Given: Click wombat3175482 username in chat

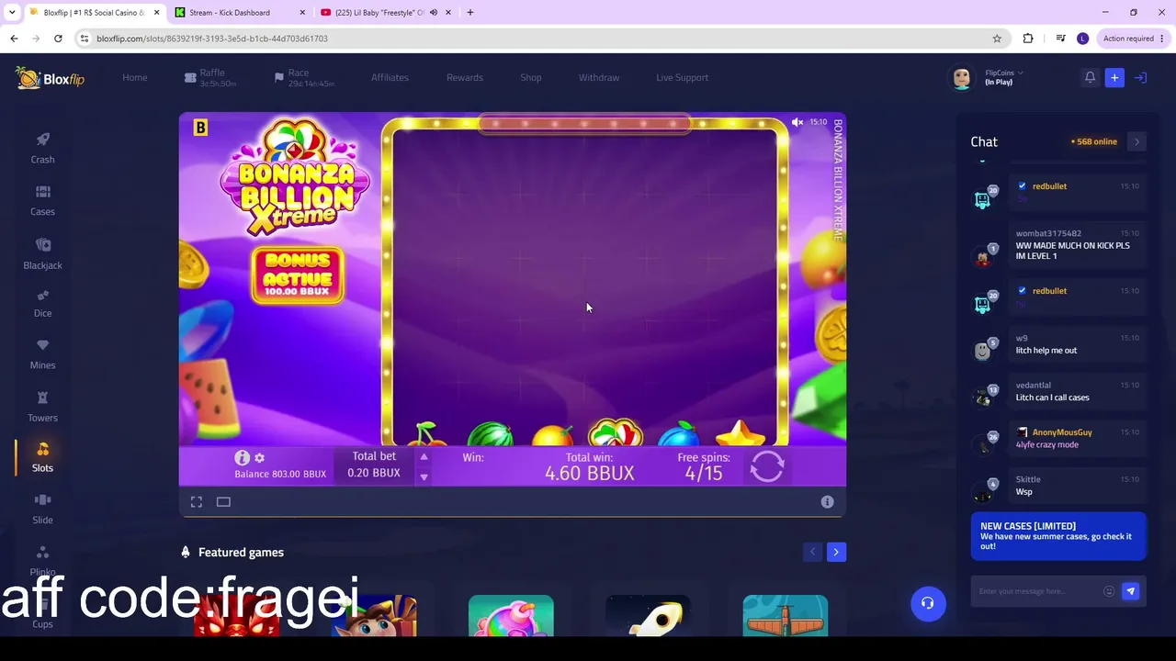Looking at the screenshot, I should (x=1048, y=234).
